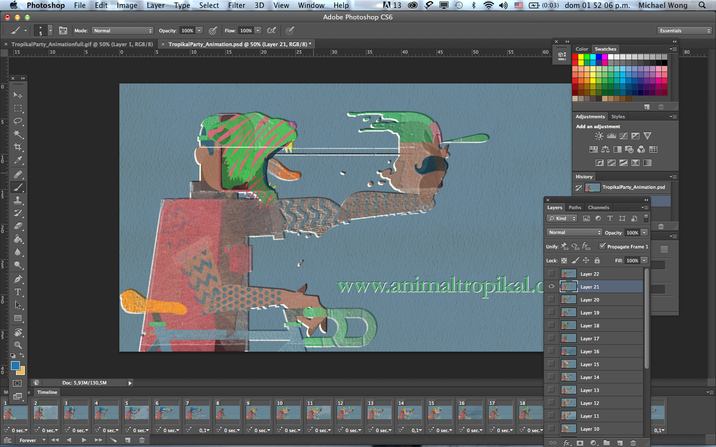The width and height of the screenshot is (716, 447).
Task: Click the Brightness/Contrast adjustment icon
Action: (599, 136)
